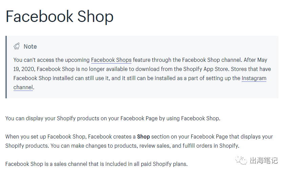Click 'You can't access the upcoming' text
The height and width of the screenshot is (173, 287).
(52, 60)
